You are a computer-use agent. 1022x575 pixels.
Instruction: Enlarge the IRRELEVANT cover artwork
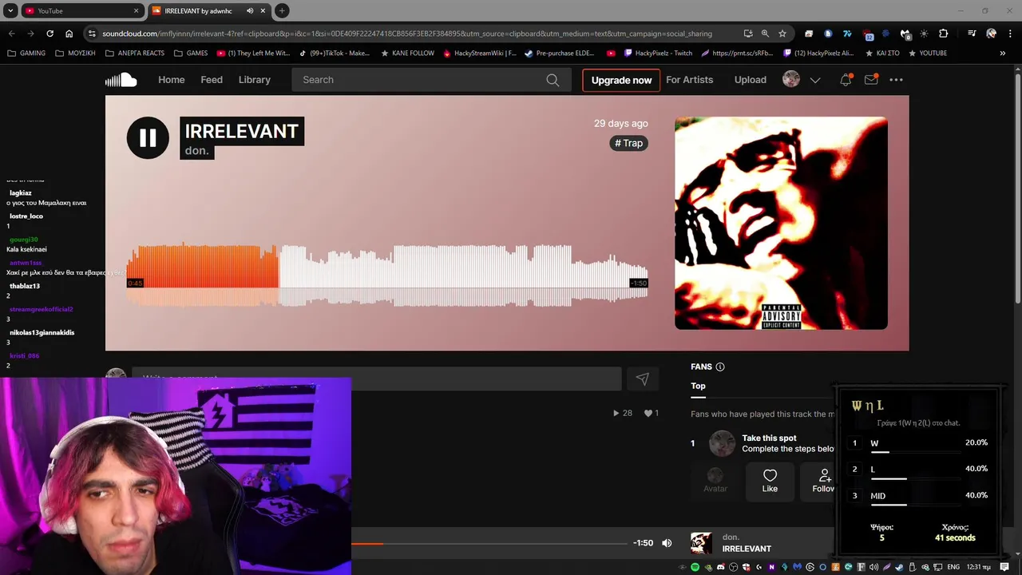(781, 223)
